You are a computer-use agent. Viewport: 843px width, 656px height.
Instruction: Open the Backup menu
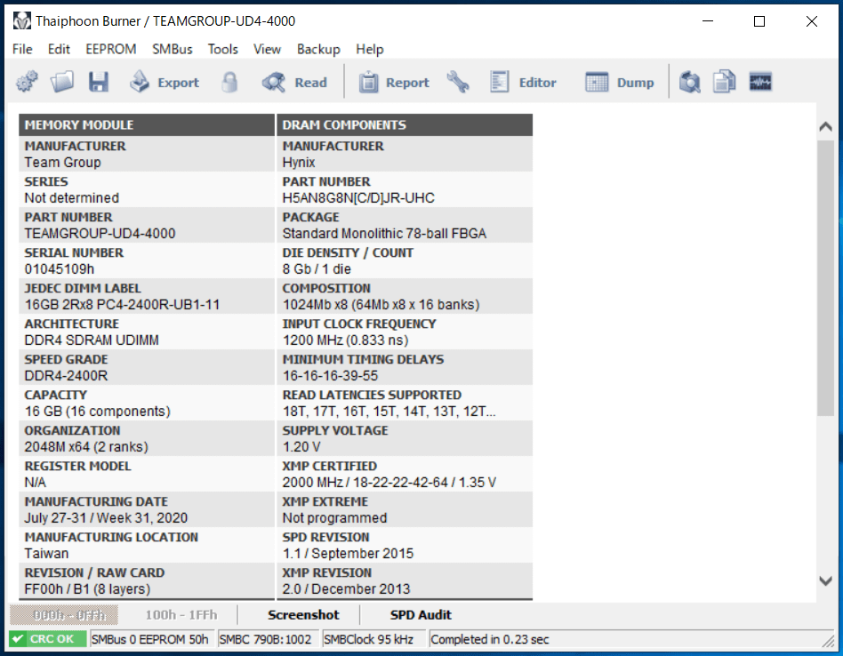318,49
